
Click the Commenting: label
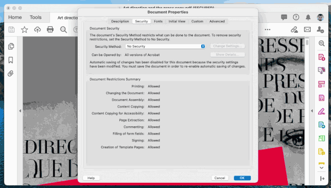coord(134,127)
